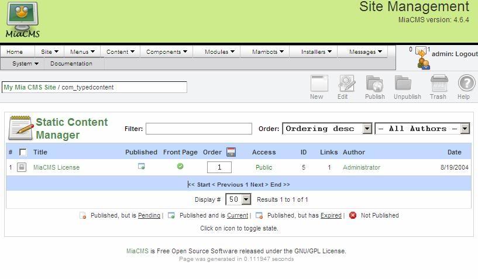This screenshot has width=478, height=279.
Task: Click the Expired link in legend
Action: click(x=331, y=216)
